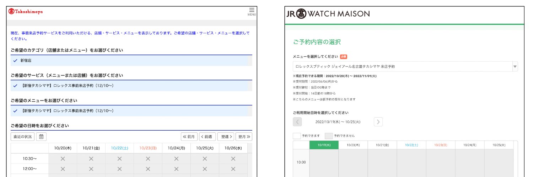Click the 10:30 slot for 10/25(火) in Takashimaya
533x177 pixels.
coord(205,159)
